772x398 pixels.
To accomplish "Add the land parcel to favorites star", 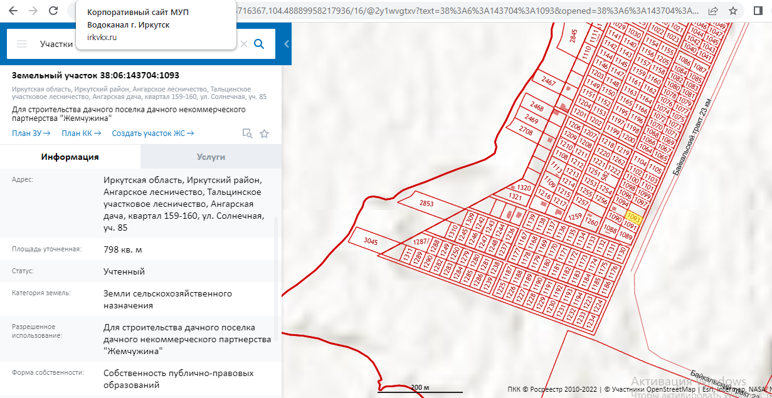I will pyautogui.click(x=265, y=134).
